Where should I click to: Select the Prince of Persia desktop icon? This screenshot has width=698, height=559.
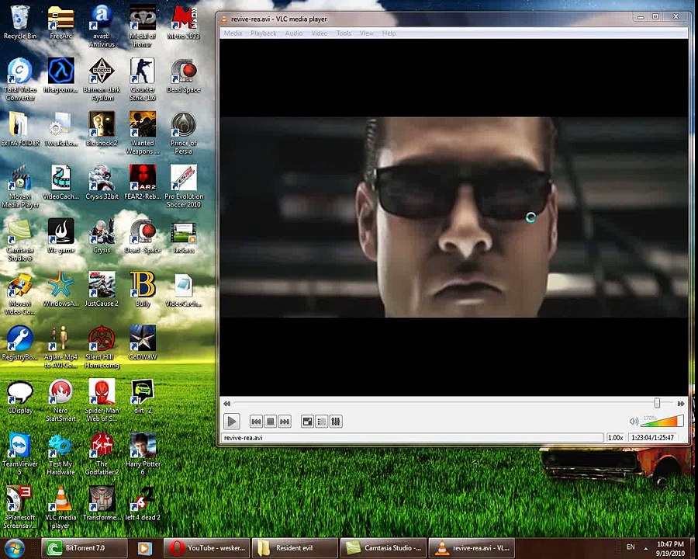tap(183, 133)
